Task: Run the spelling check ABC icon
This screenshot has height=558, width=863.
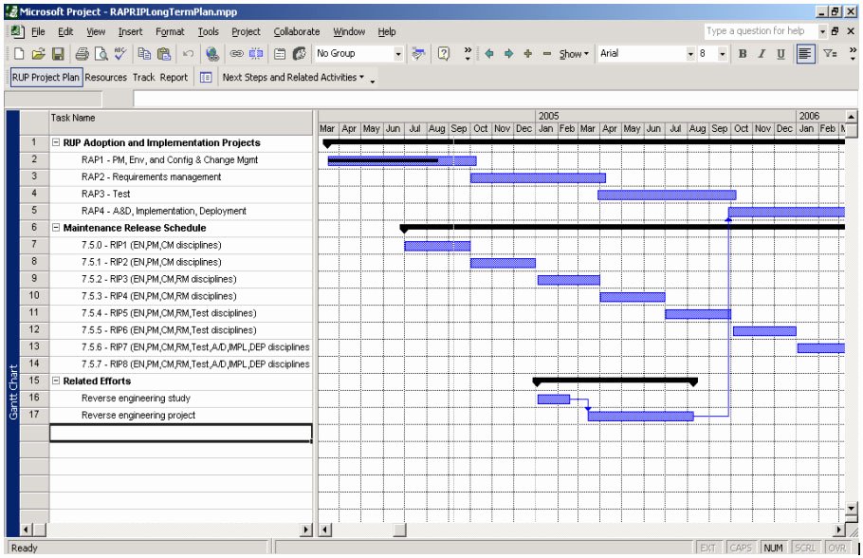Action: [x=120, y=53]
